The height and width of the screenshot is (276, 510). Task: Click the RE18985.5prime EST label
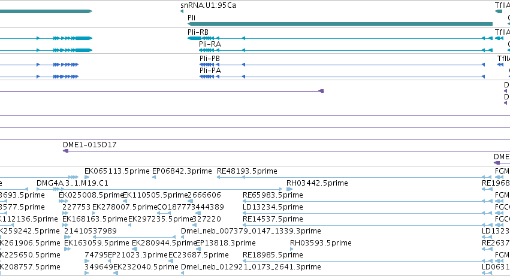tap(273, 255)
